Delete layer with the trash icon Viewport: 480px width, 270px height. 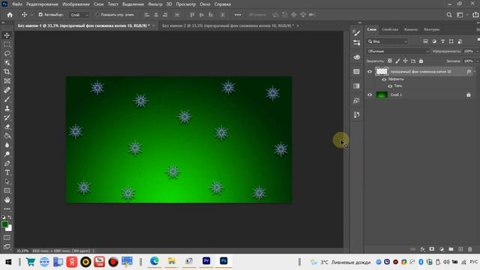coord(470,249)
